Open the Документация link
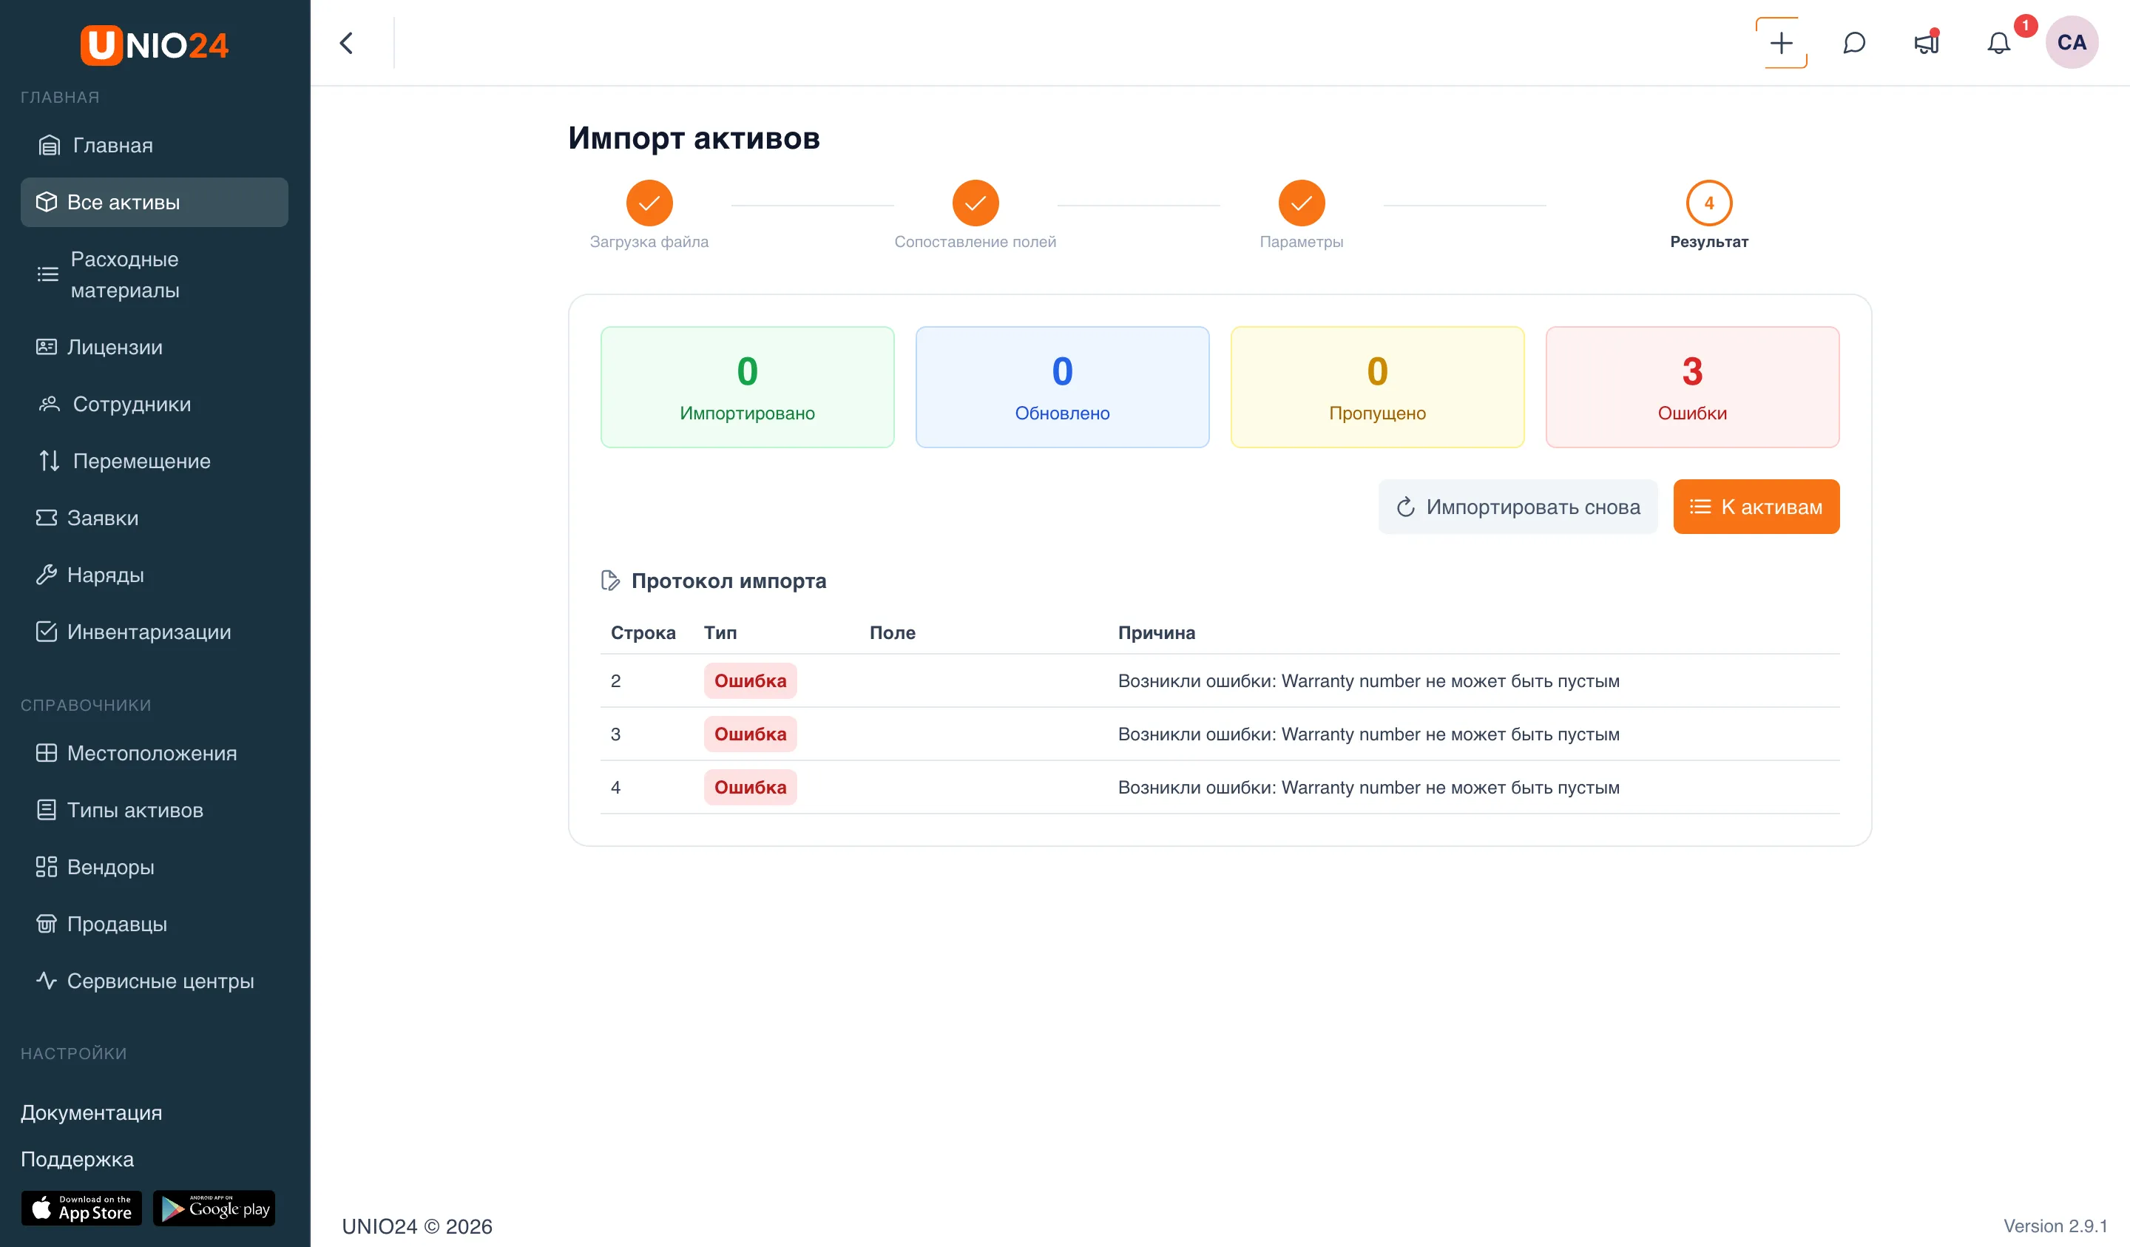 tap(91, 1112)
